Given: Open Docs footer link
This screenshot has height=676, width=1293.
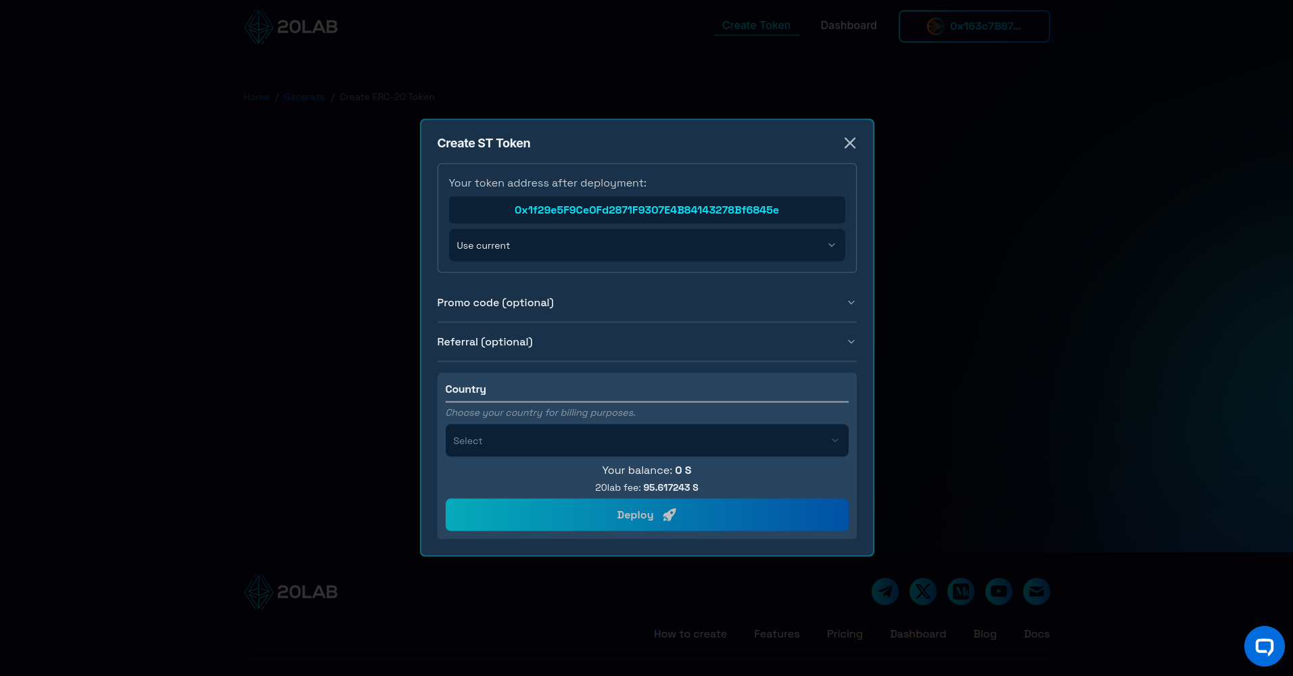Looking at the screenshot, I should [x=1037, y=634].
